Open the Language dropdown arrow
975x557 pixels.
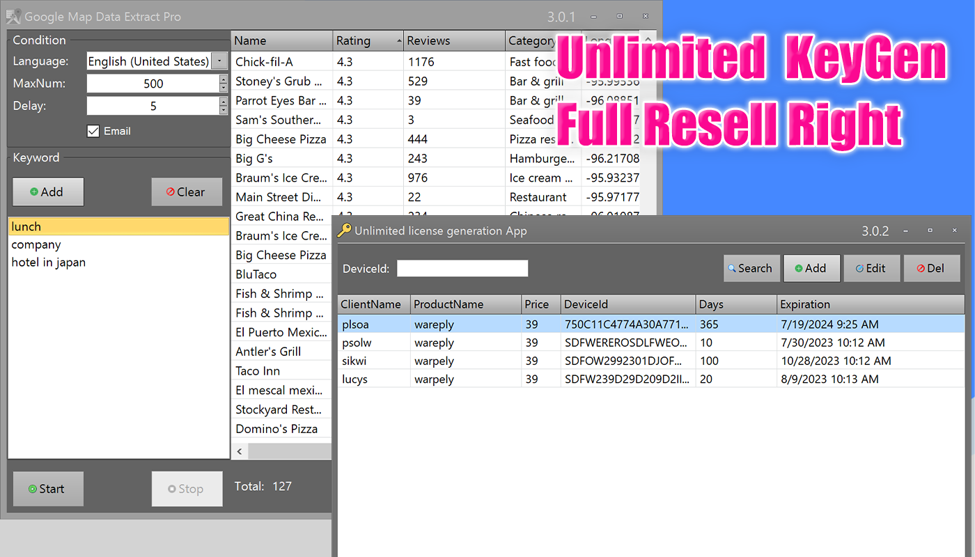(x=219, y=61)
